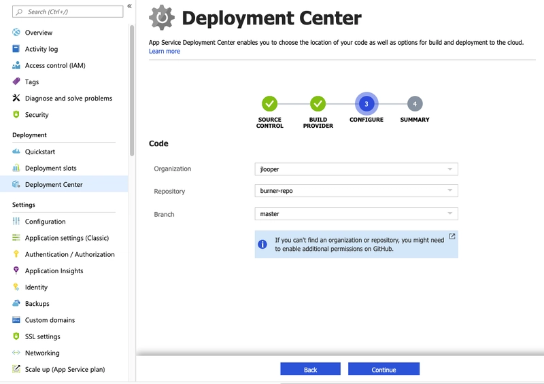Viewport: 544px width, 384px height.
Task: Go to the Build Provider step circle
Action: click(318, 103)
